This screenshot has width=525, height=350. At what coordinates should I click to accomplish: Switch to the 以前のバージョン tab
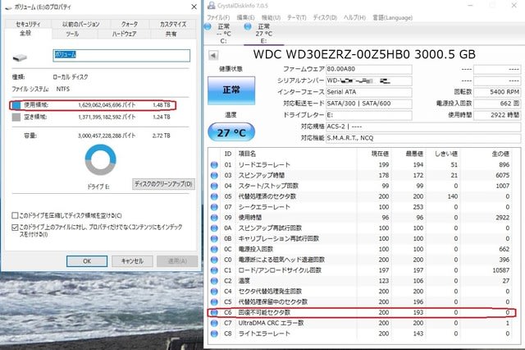[80, 24]
